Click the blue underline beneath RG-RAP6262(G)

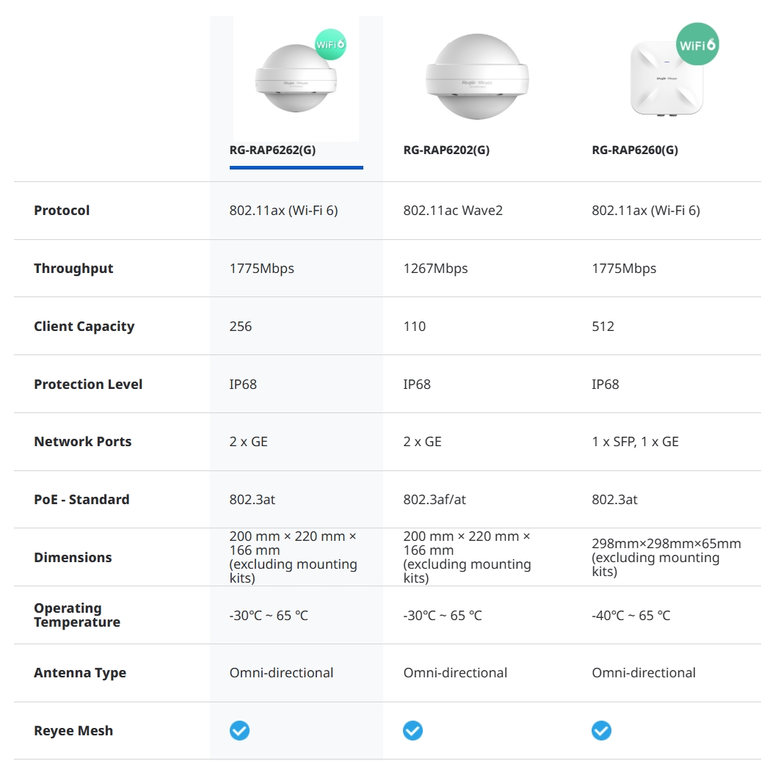[296, 167]
